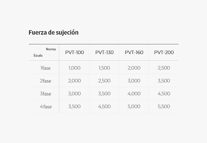Image resolution: width=207 pixels, height=143 pixels.
Task: Select the 5,500 cell in 4fase row
Action: (164, 106)
